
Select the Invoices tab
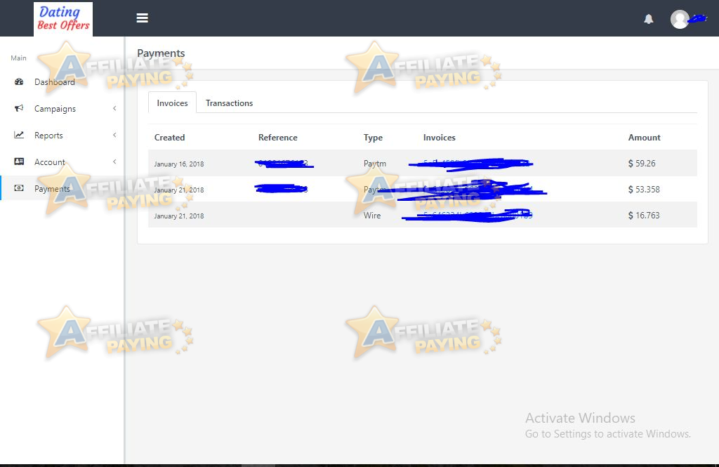click(x=171, y=103)
